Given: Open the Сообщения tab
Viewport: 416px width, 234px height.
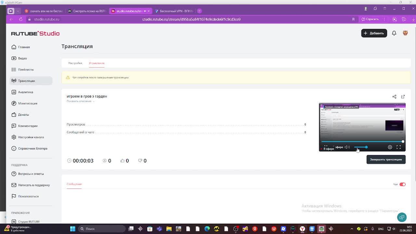Looking at the screenshot, I should click(74, 184).
